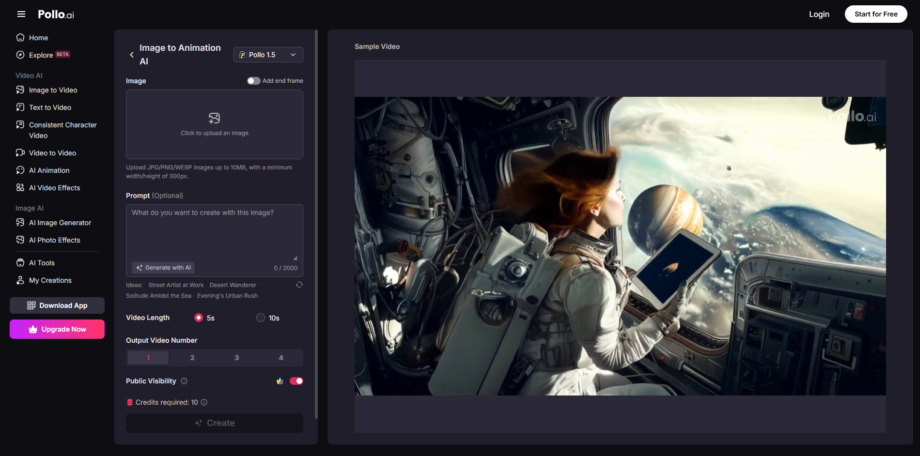Open the Pollo 1.5 model dropdown

pos(268,55)
